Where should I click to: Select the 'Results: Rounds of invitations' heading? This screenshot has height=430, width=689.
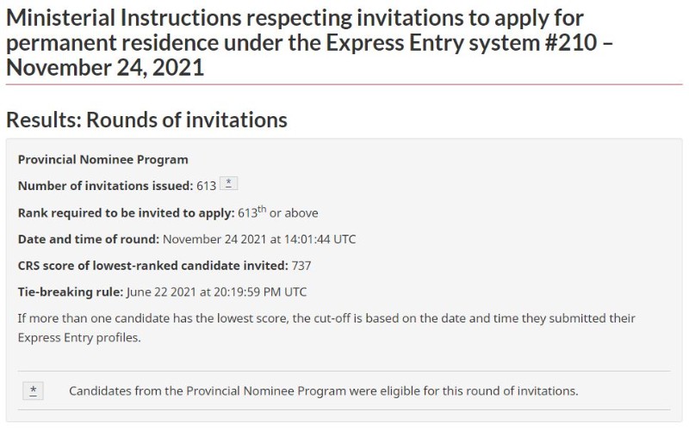tap(146, 120)
